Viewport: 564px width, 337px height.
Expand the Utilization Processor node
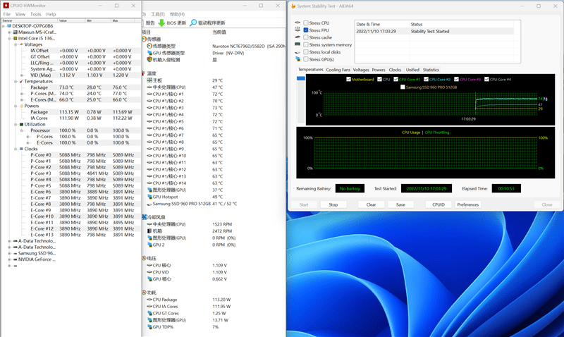pyautogui.click(x=22, y=130)
